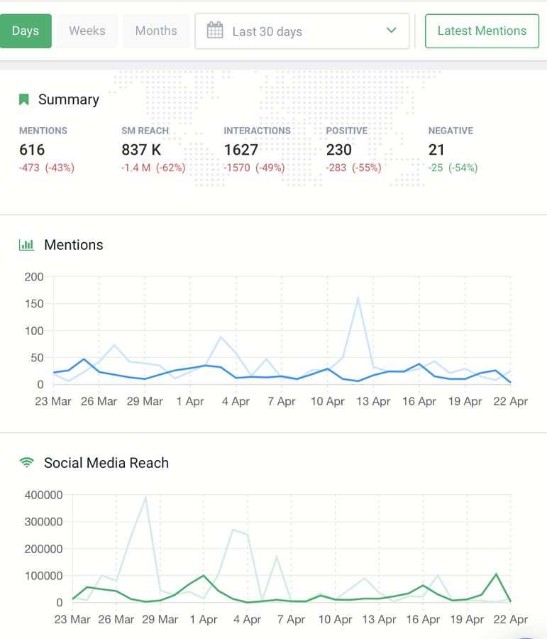Click the SM REACH summary label
This screenshot has height=639, width=547.
pos(145,131)
